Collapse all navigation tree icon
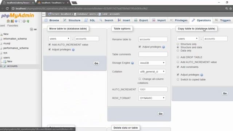Image resolution: width=233 pixels, height=131 pixels. point(31,29)
